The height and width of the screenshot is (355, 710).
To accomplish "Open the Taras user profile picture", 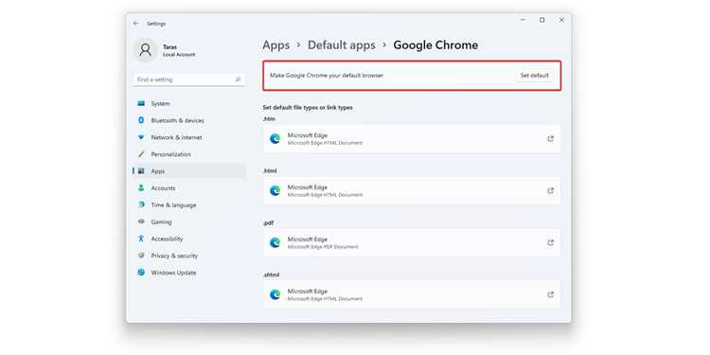I will click(x=146, y=50).
